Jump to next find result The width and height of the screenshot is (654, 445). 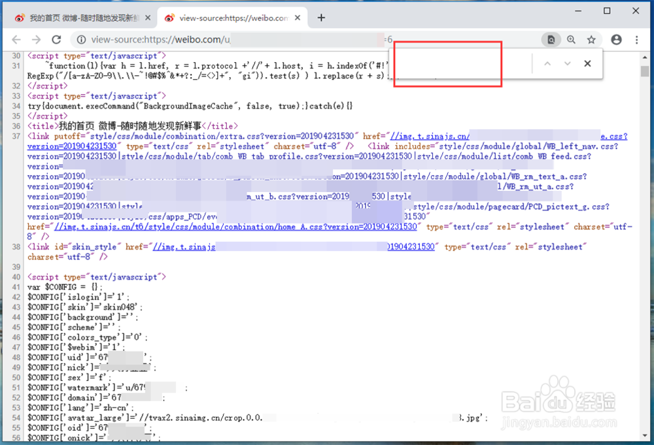567,64
